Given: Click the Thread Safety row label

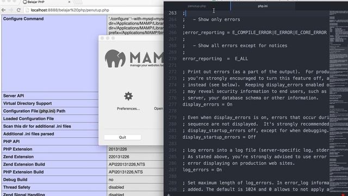Looking at the screenshot, I should tap(17, 187).
